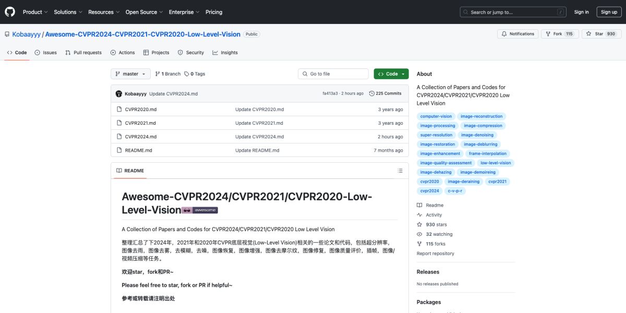Expand the green Code dropdown
The width and height of the screenshot is (626, 313).
[x=391, y=74]
